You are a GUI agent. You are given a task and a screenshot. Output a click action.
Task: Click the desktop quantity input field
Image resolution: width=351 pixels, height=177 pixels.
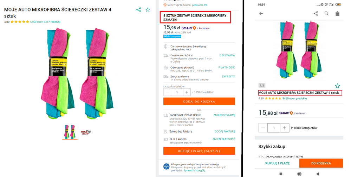(177, 92)
